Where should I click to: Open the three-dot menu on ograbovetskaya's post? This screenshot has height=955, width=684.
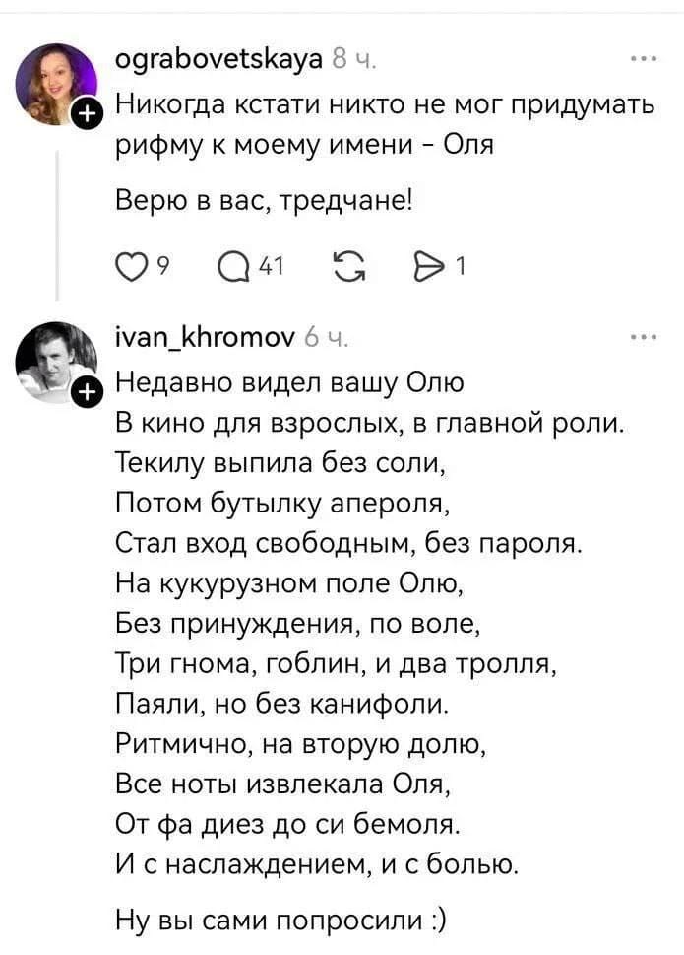643,59
